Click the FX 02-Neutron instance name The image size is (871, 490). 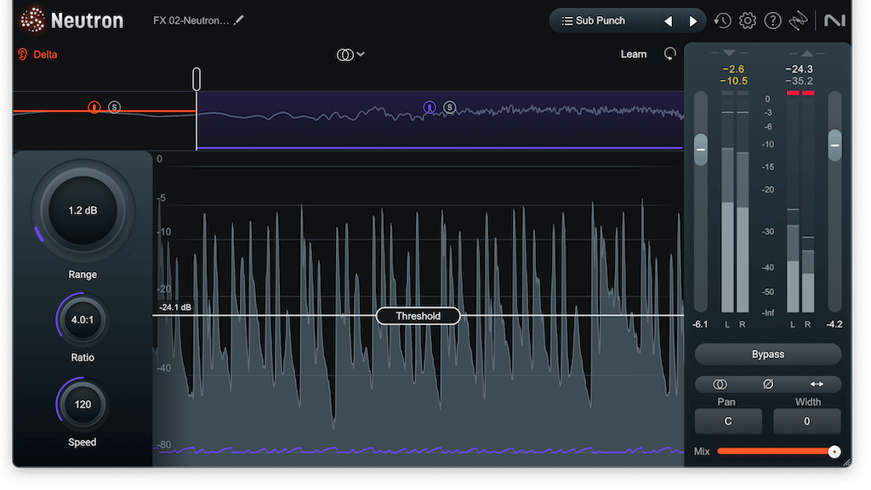point(191,20)
